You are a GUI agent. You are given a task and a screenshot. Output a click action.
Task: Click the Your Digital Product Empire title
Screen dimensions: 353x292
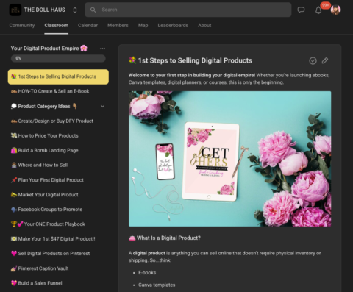49,49
